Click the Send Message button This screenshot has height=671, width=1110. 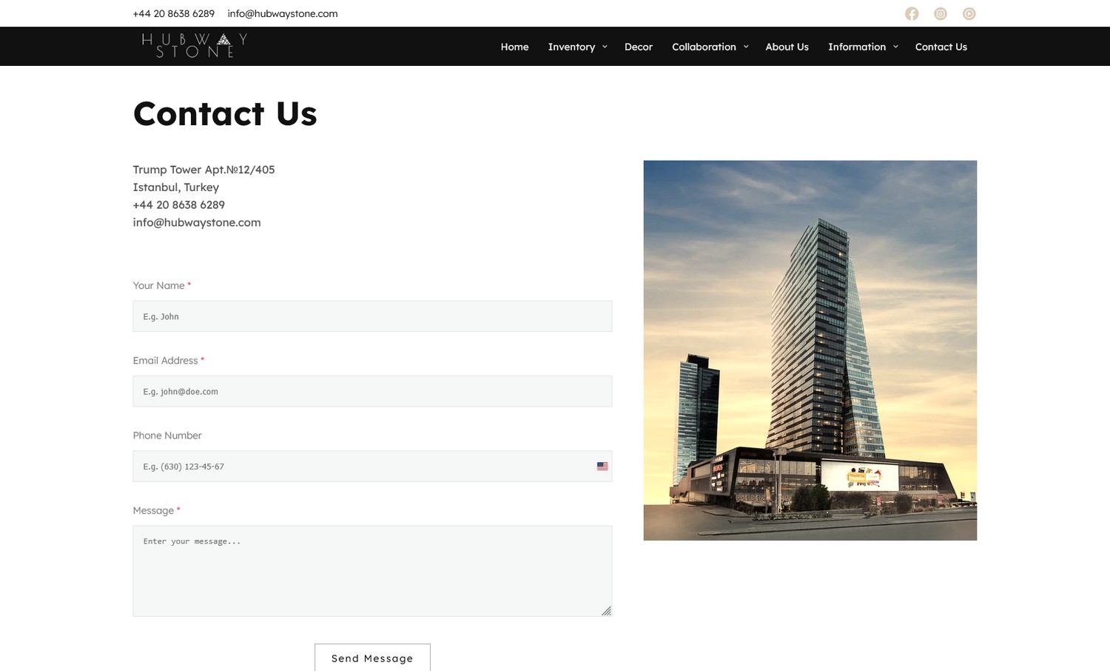pyautogui.click(x=372, y=658)
